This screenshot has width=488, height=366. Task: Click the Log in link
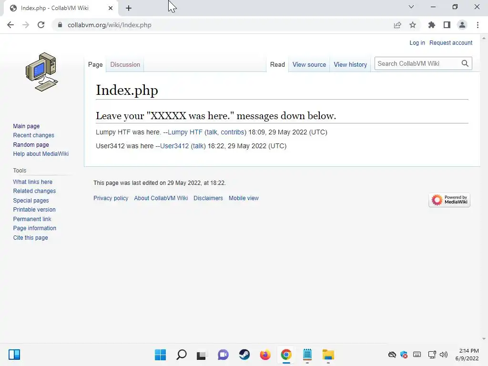(417, 42)
